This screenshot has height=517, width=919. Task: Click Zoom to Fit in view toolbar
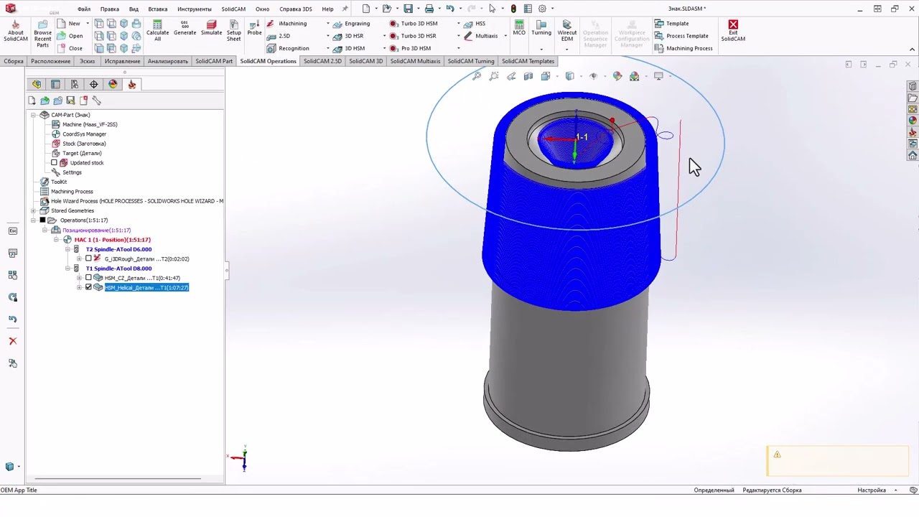[477, 76]
